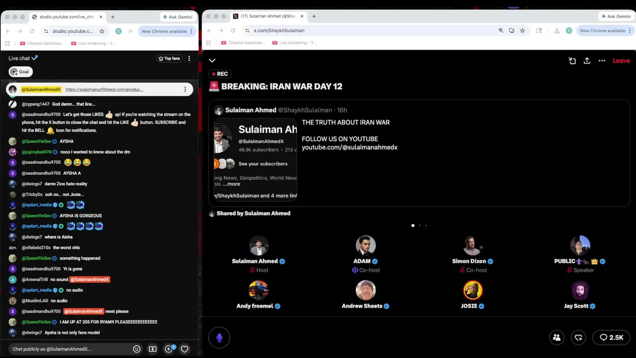Click the Super Chat dollar icon
The width and height of the screenshot is (636, 358).
153,349
